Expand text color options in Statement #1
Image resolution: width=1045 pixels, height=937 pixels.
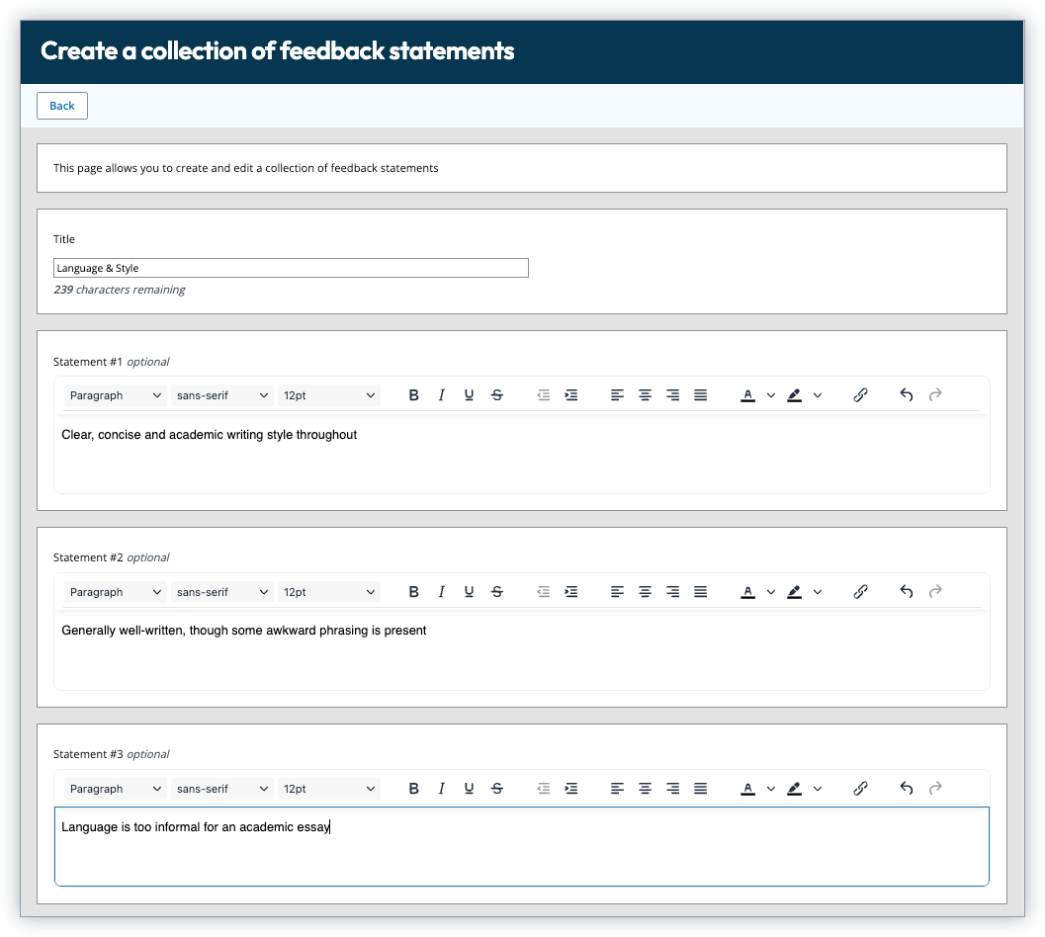point(771,395)
